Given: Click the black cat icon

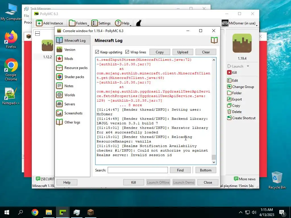Looking at the screenshot, I should [139, 23].
